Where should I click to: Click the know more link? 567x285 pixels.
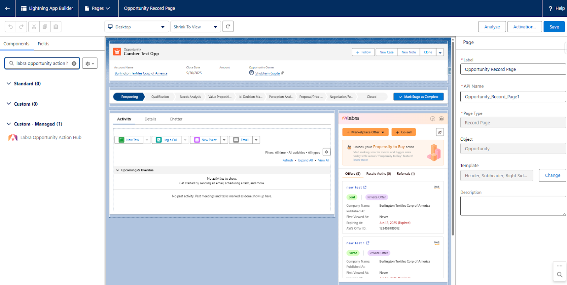360,160
